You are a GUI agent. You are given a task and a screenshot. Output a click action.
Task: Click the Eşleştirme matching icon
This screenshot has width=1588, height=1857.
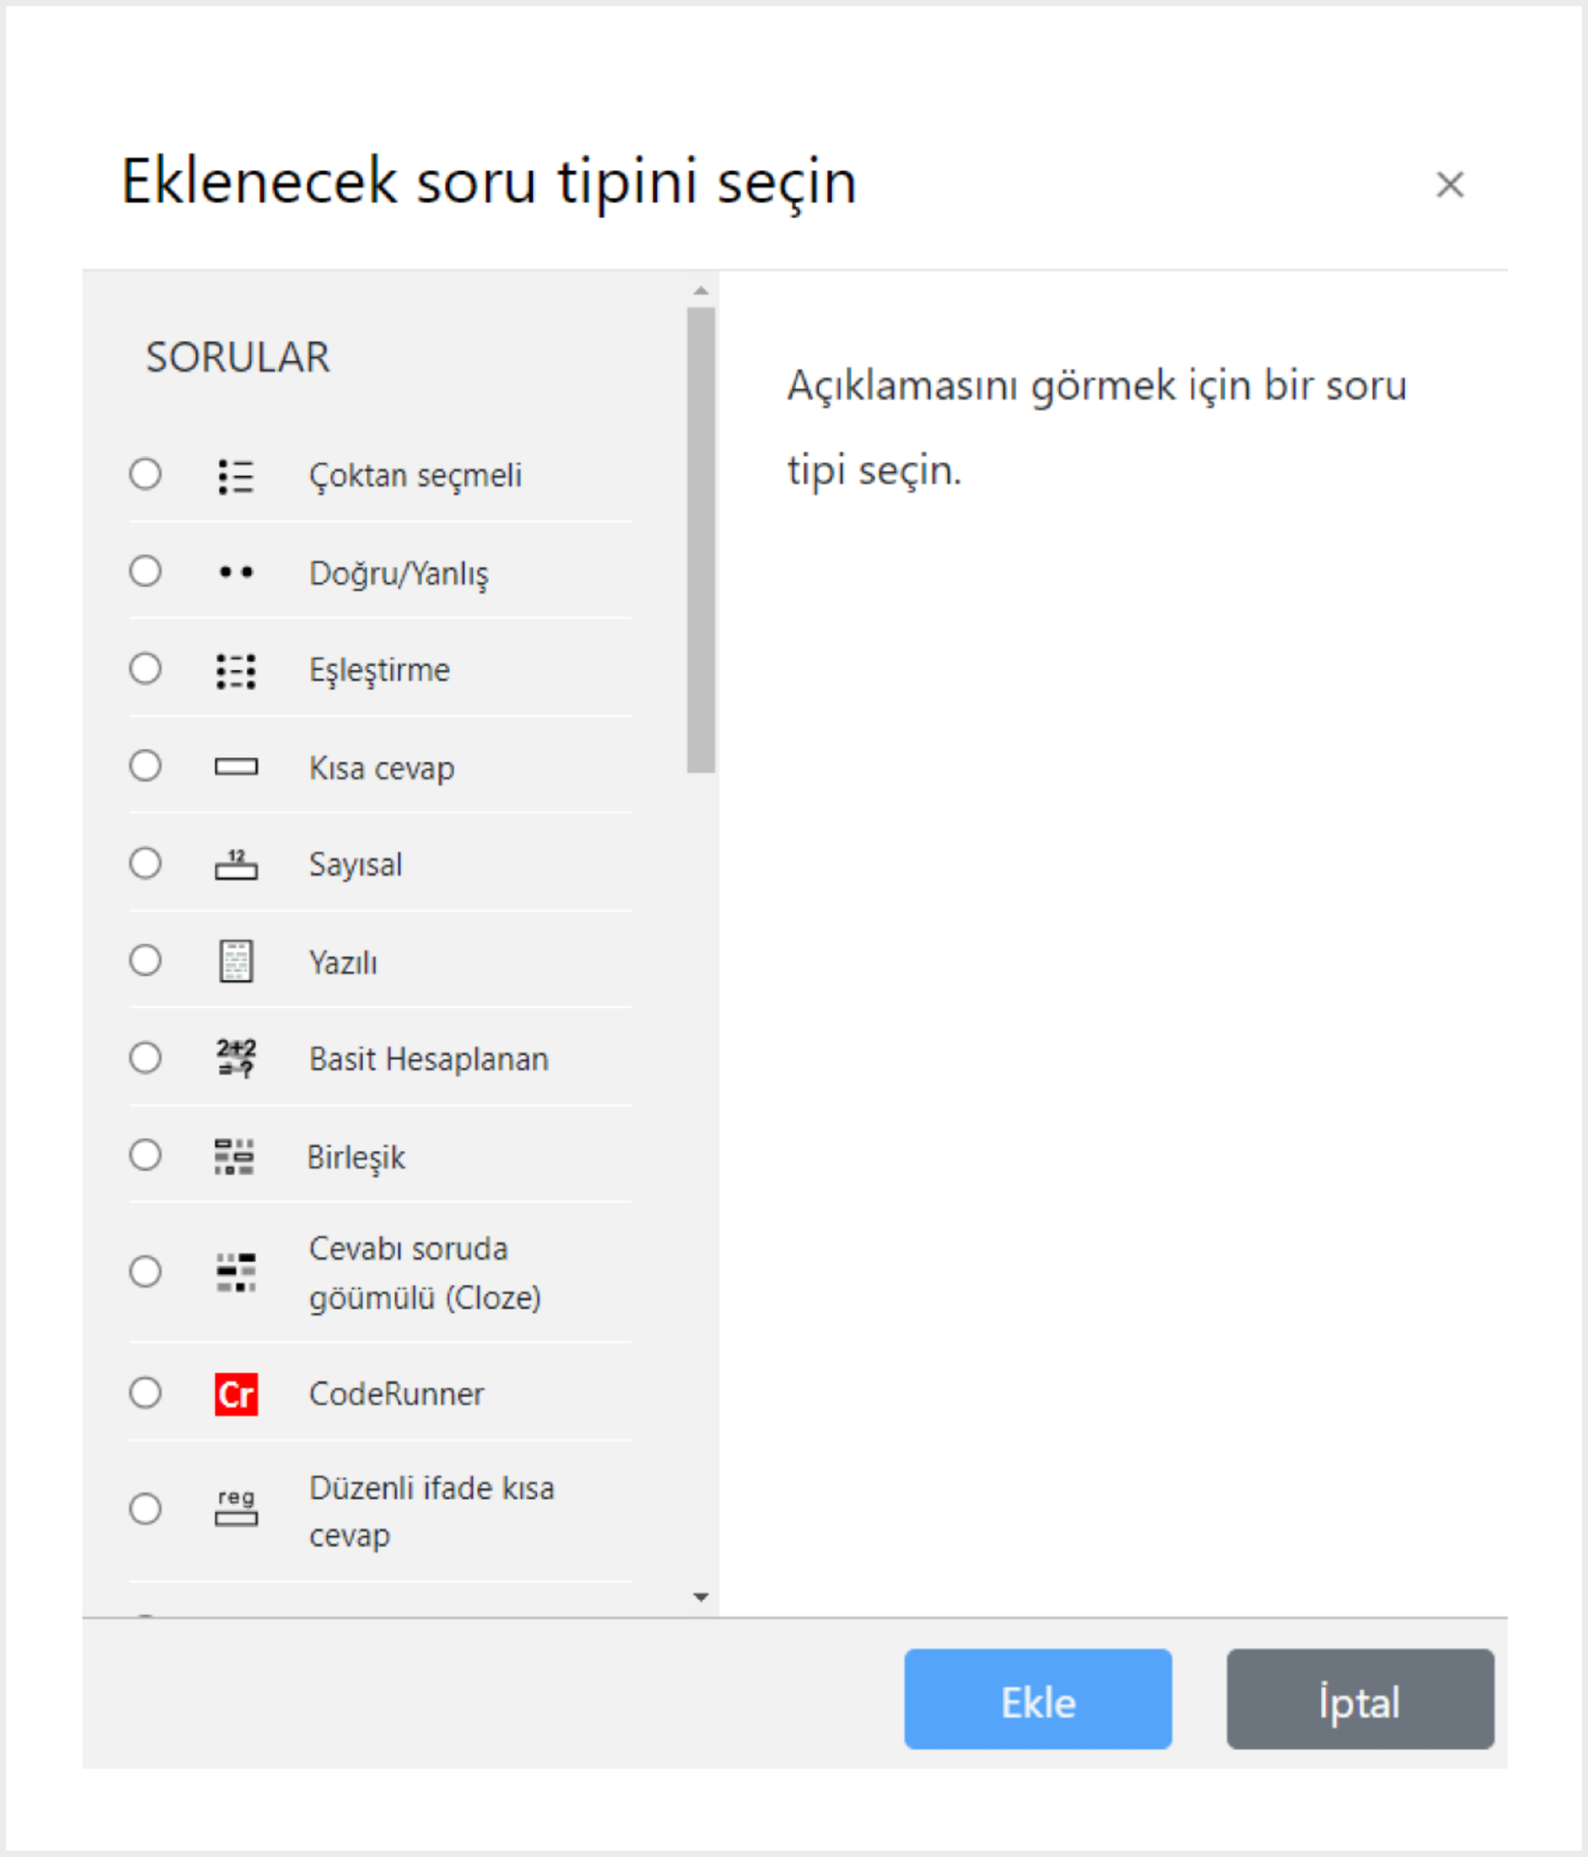coord(236,671)
